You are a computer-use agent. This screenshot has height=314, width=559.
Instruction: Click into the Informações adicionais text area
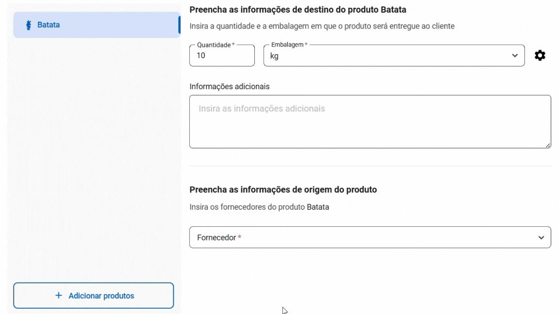(x=370, y=122)
